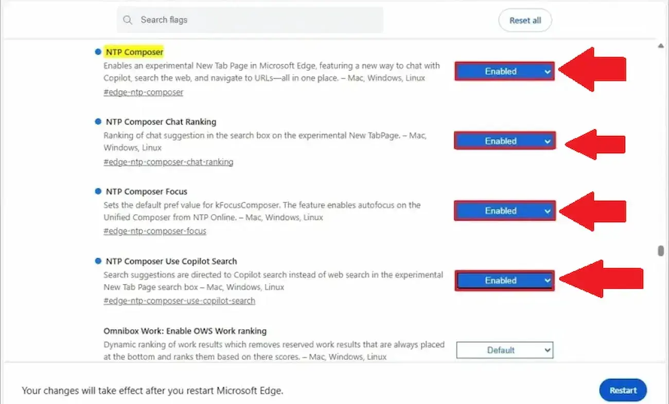Image resolution: width=669 pixels, height=404 pixels.
Task: Open the #edge-ntp-composer-chat-ranking link
Action: click(x=168, y=162)
